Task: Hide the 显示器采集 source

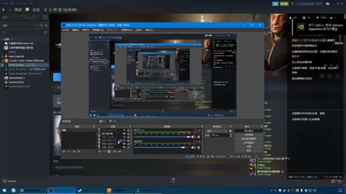Action: [124, 134]
